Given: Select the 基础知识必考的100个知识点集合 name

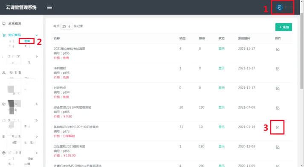Looking at the screenshot, I should click(x=76, y=127).
